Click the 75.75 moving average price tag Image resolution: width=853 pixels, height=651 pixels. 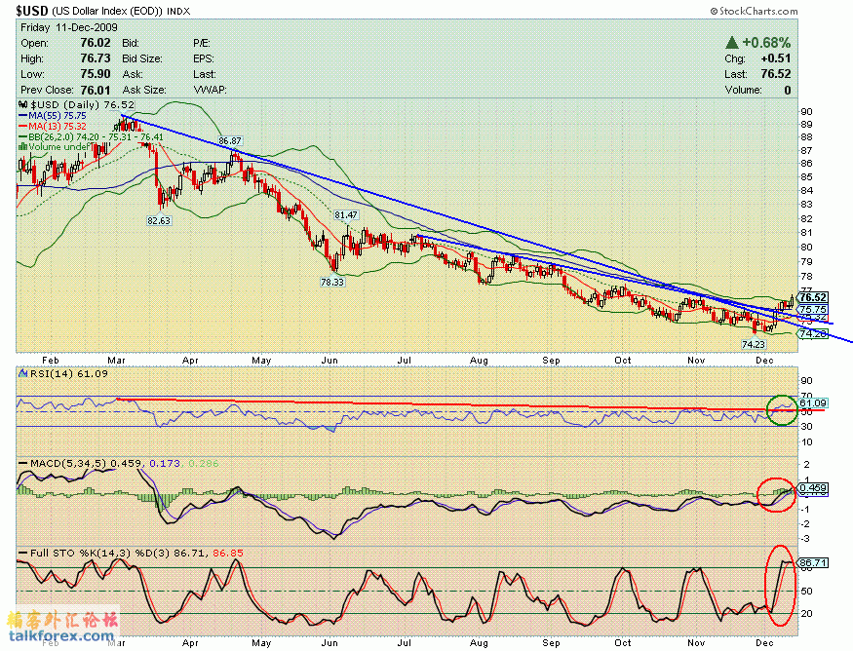[813, 309]
